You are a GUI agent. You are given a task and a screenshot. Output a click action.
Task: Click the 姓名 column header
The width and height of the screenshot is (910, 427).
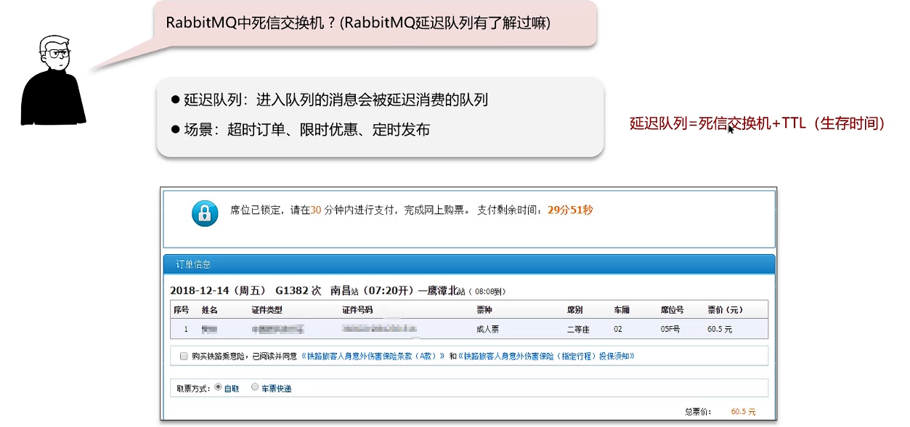point(209,310)
